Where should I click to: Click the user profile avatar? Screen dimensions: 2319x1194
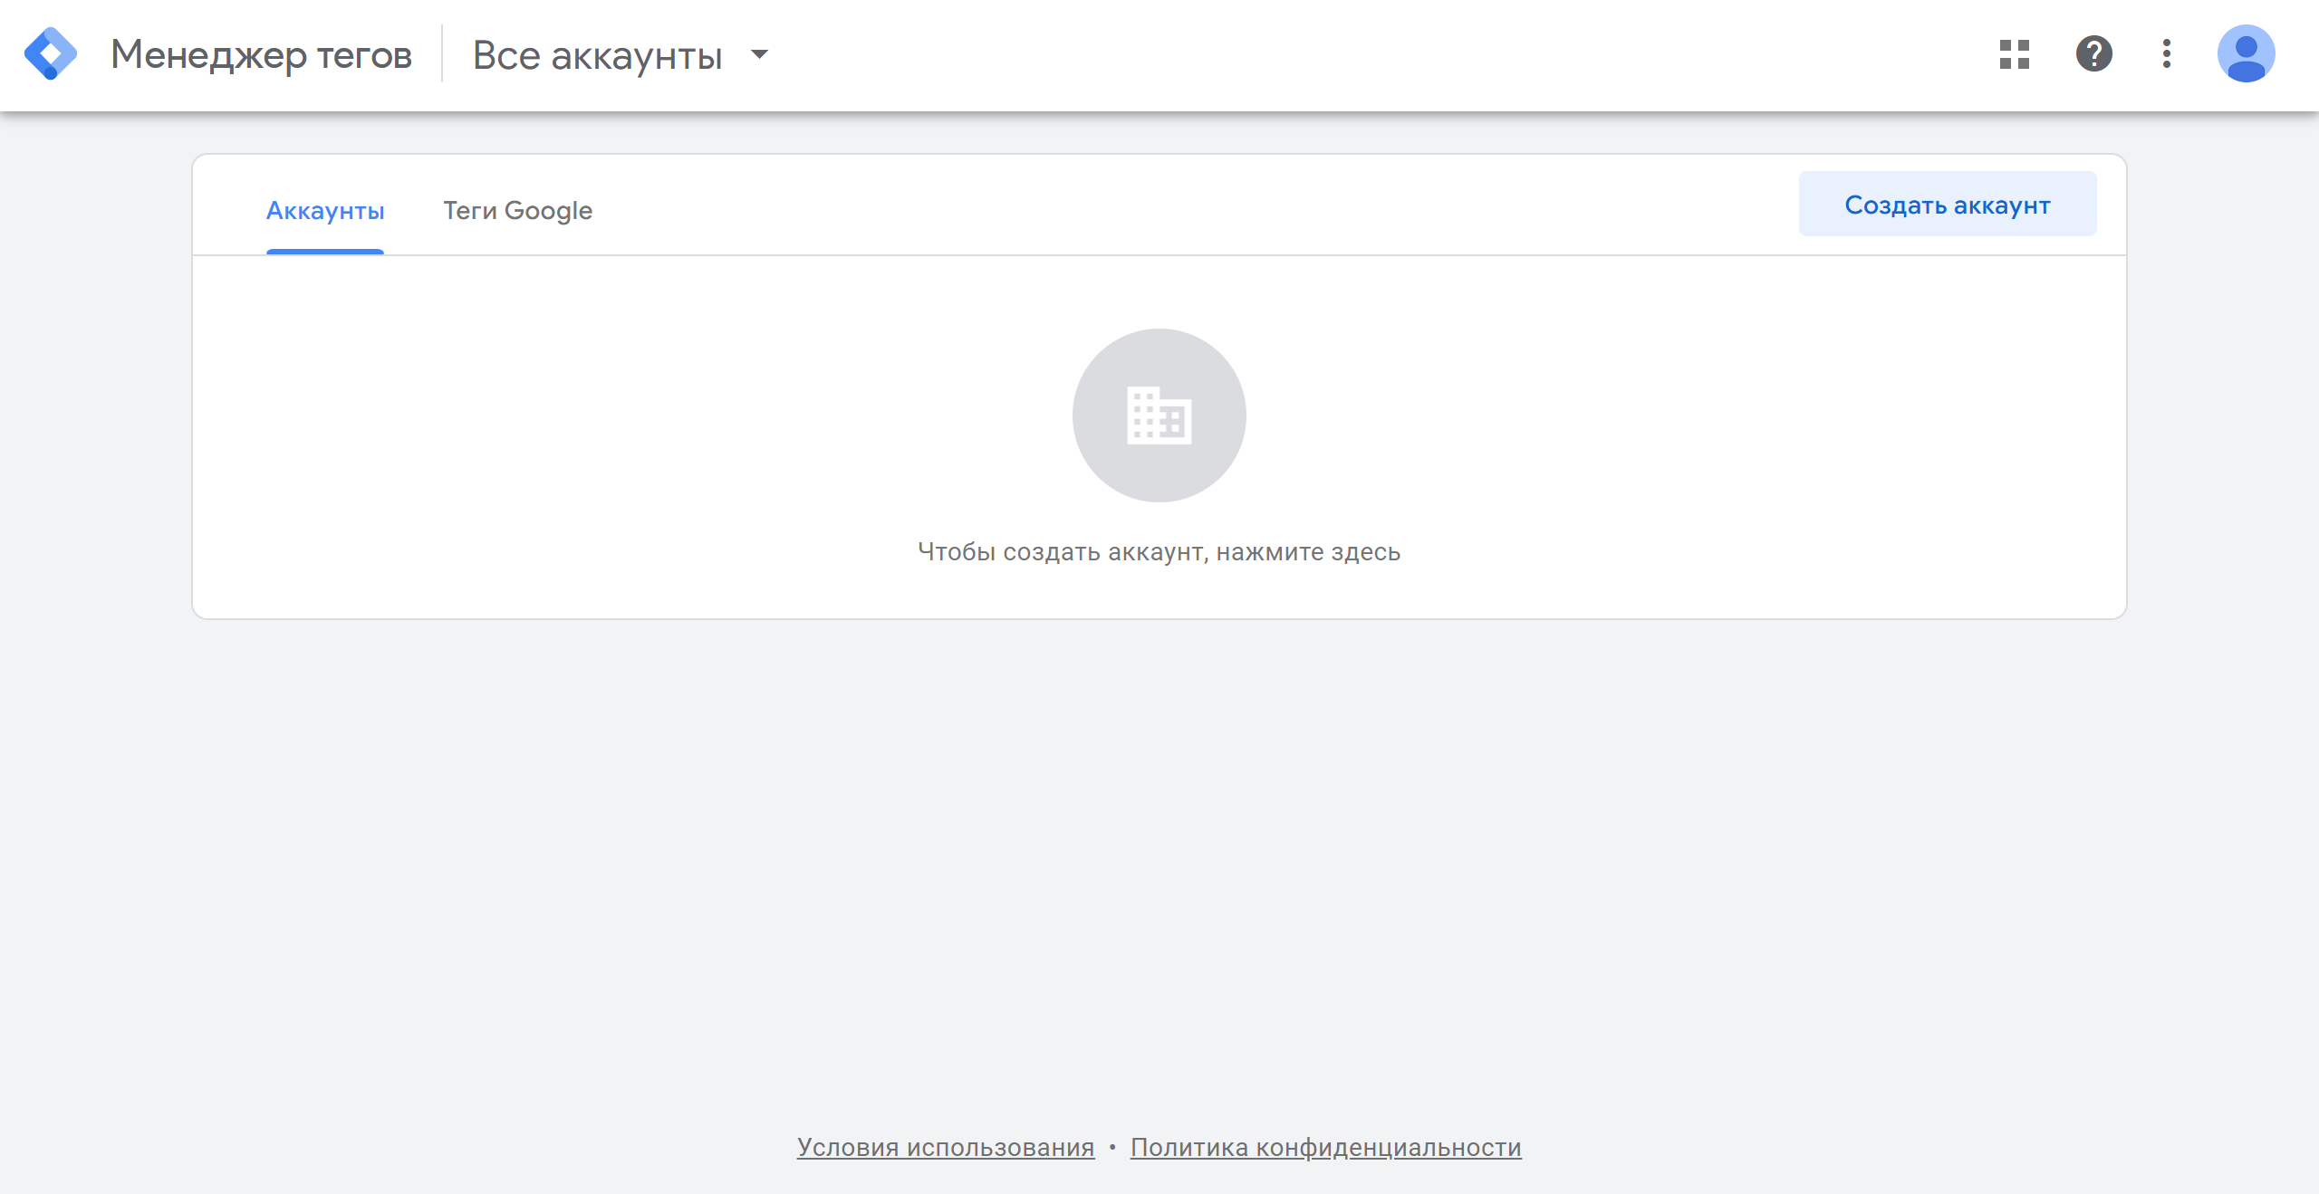click(x=2246, y=54)
